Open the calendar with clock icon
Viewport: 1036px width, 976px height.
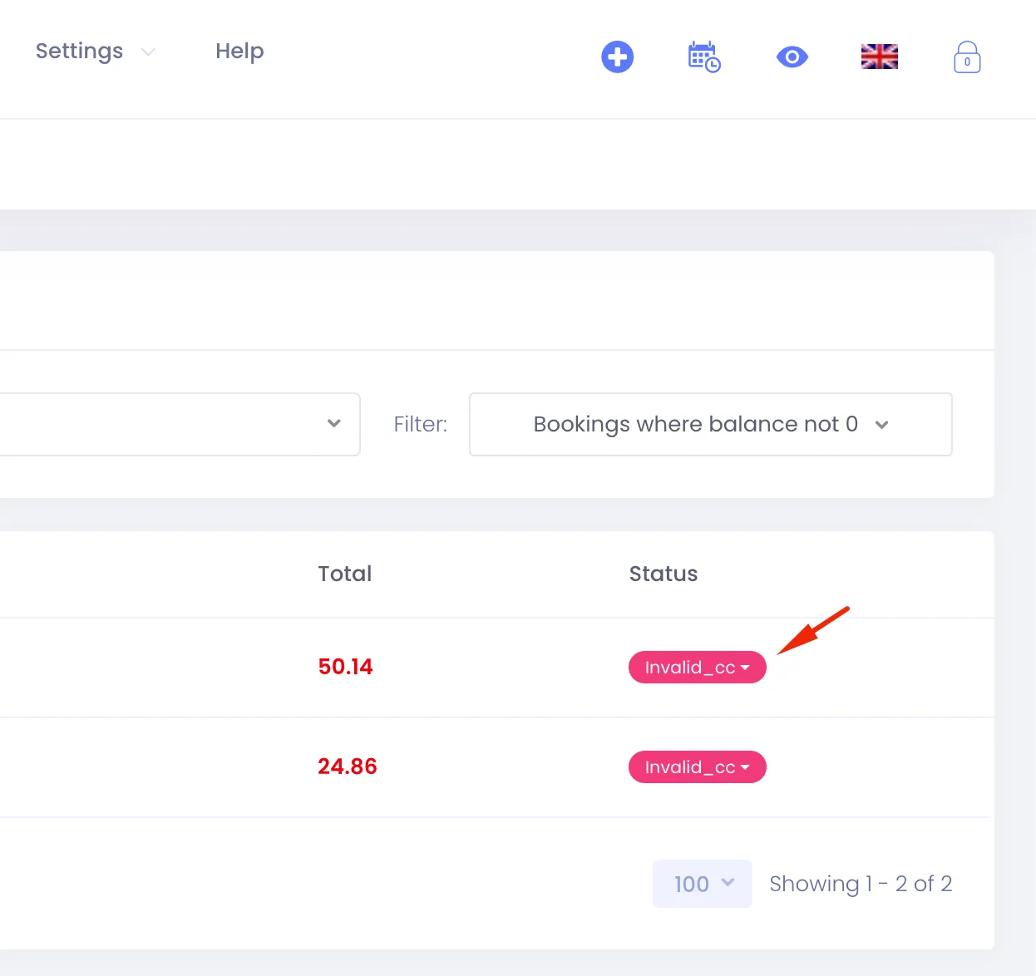tap(704, 57)
